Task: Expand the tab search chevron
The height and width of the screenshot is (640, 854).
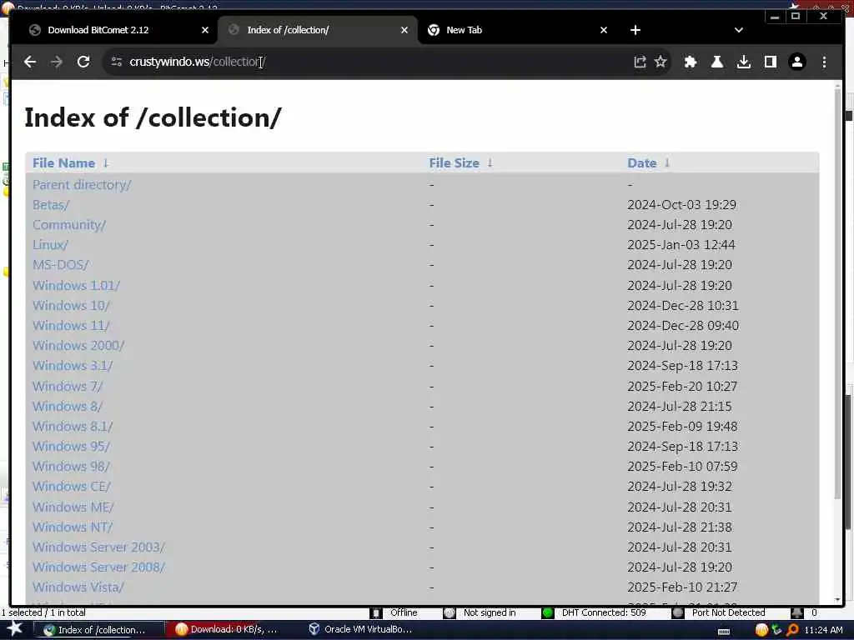Action: (739, 31)
